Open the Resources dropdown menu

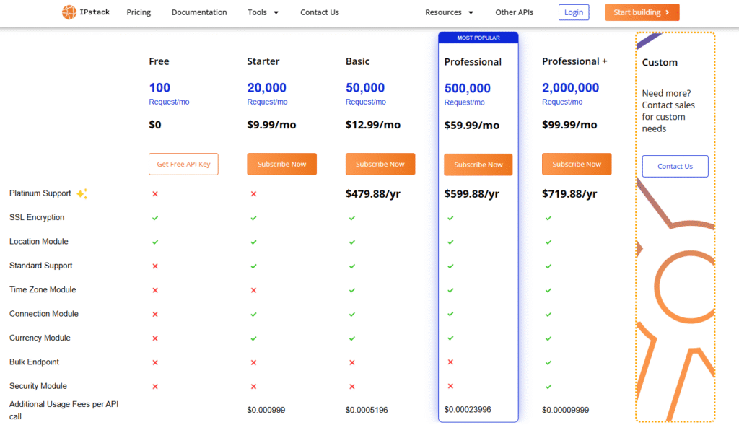click(449, 12)
